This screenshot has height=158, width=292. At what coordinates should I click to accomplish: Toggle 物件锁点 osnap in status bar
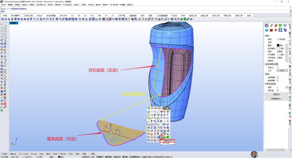[108, 157]
